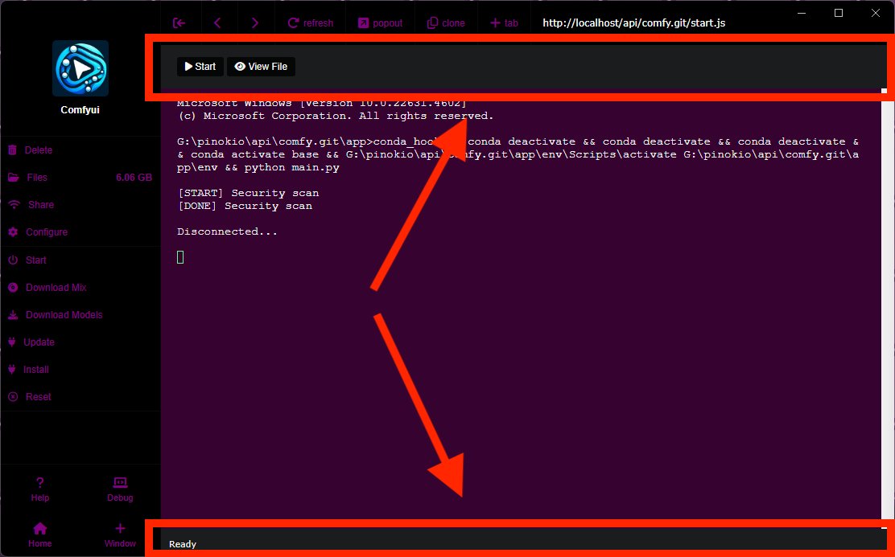The image size is (895, 557).
Task: Click the localhost URL address field
Action: [x=633, y=23]
